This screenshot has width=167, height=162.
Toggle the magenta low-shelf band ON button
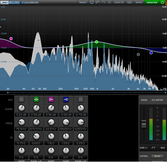[x=51, y=99]
